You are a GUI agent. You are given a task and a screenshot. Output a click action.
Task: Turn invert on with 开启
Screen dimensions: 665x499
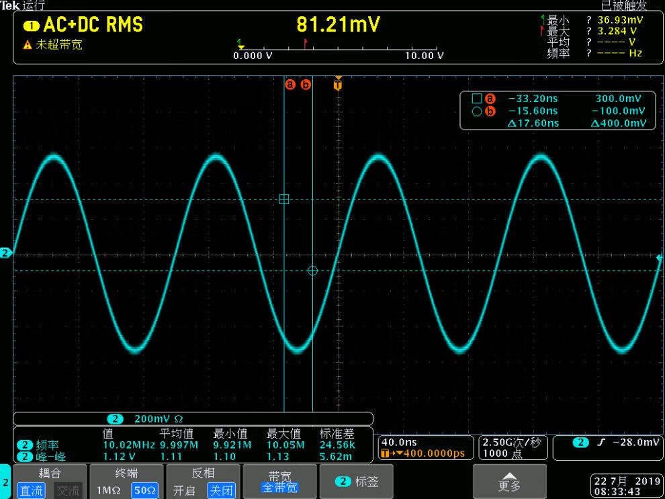pyautogui.click(x=184, y=491)
